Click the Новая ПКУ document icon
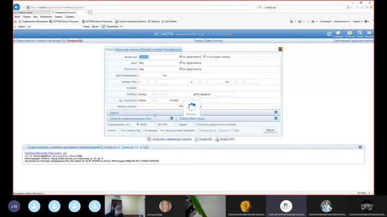387x217 pixels. click(x=216, y=139)
